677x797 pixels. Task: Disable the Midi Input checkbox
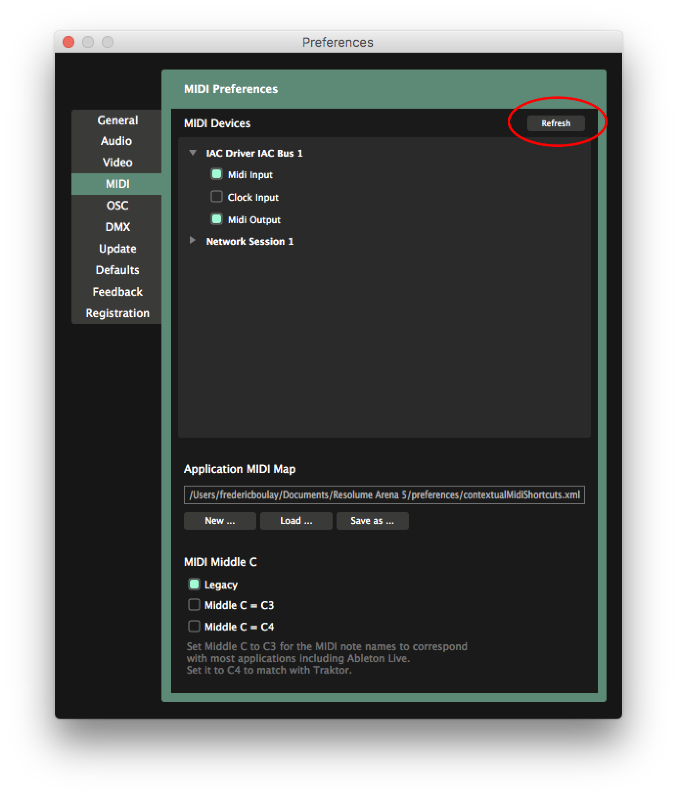click(216, 174)
